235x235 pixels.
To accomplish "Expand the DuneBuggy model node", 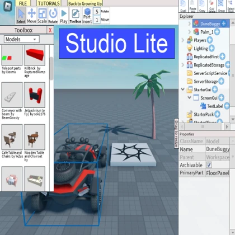I will coord(189,23).
